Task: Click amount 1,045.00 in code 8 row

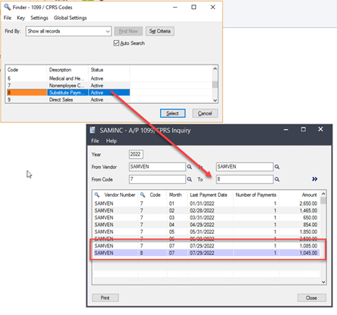Action: [x=308, y=253]
